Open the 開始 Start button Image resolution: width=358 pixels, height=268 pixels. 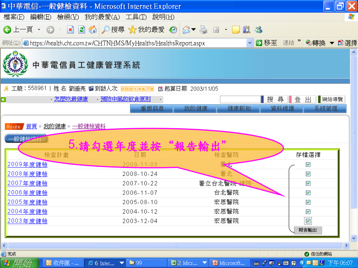(19, 263)
